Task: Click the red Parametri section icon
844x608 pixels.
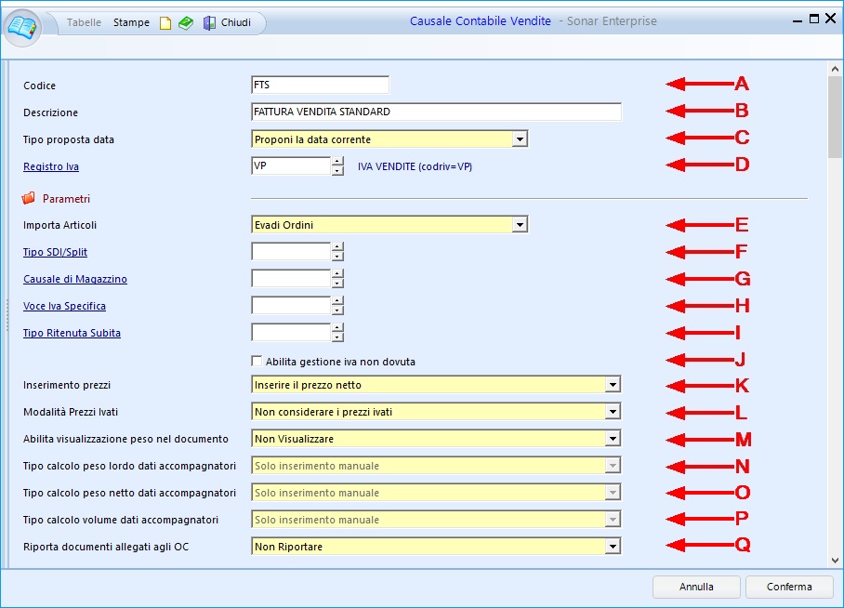Action: click(28, 198)
